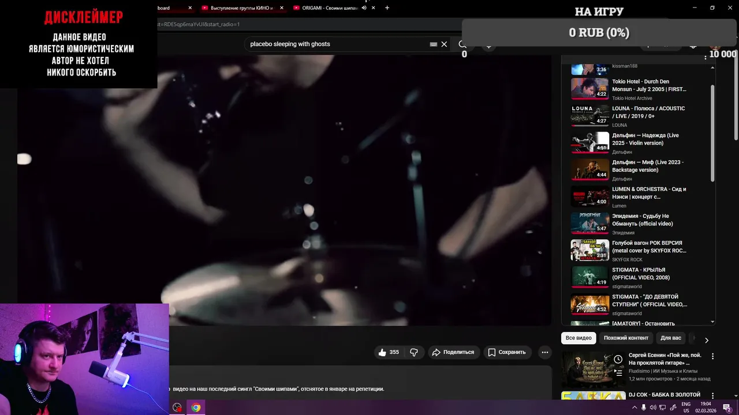Screen dimensions: 739x415
Task: Click the stigmataworld channel under КРЫЛЬЯ
Action: pos(626,286)
